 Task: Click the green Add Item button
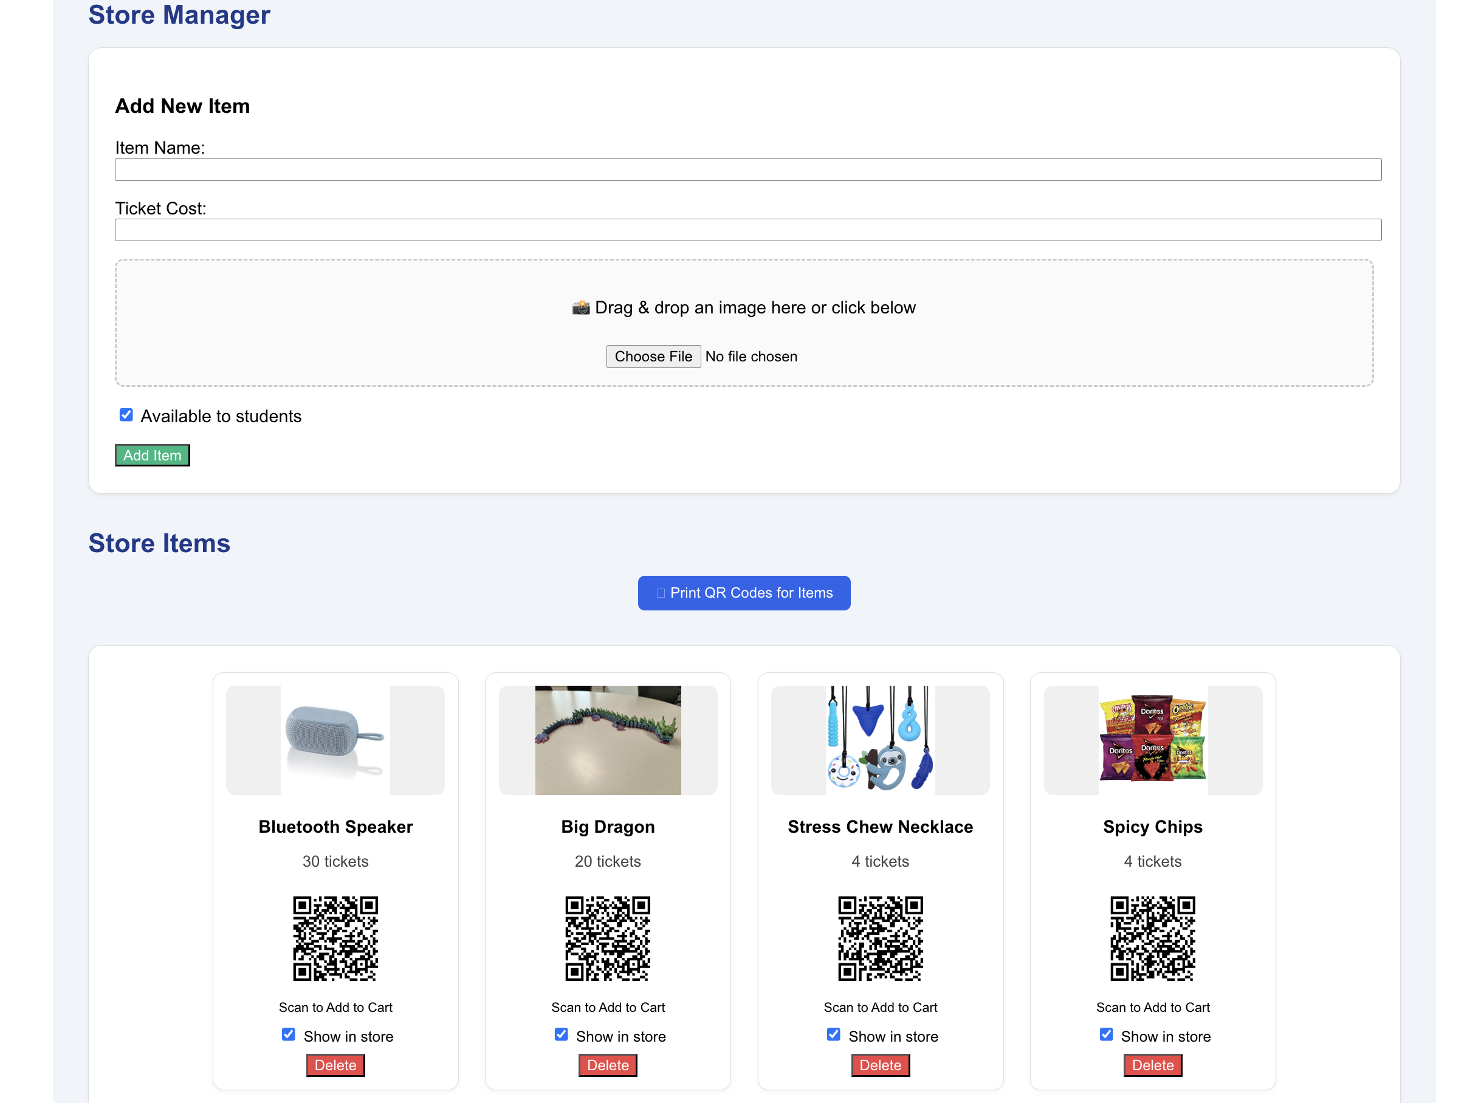tap(153, 456)
